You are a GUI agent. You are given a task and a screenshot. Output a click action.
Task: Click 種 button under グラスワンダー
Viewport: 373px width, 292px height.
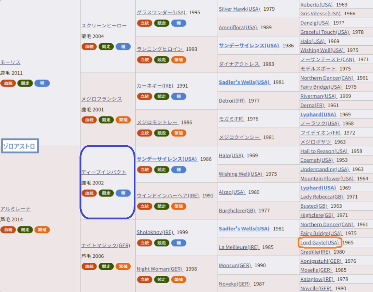(178, 23)
